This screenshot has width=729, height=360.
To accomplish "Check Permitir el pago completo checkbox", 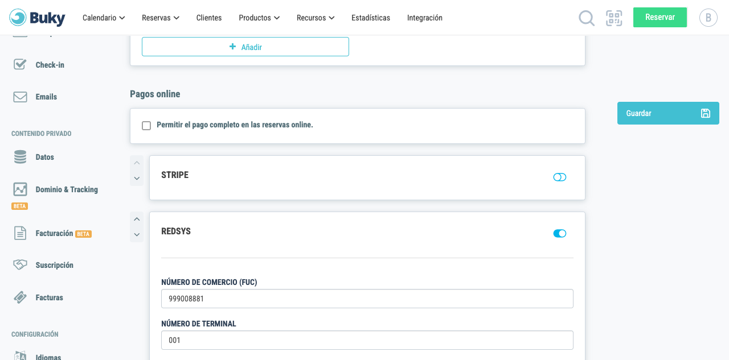I will pyautogui.click(x=146, y=125).
